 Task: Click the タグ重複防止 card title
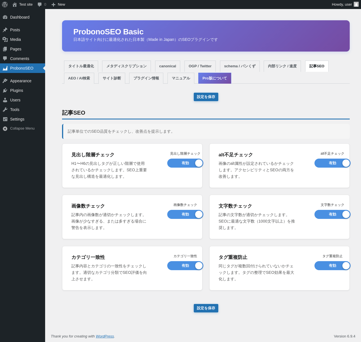pos(233,257)
